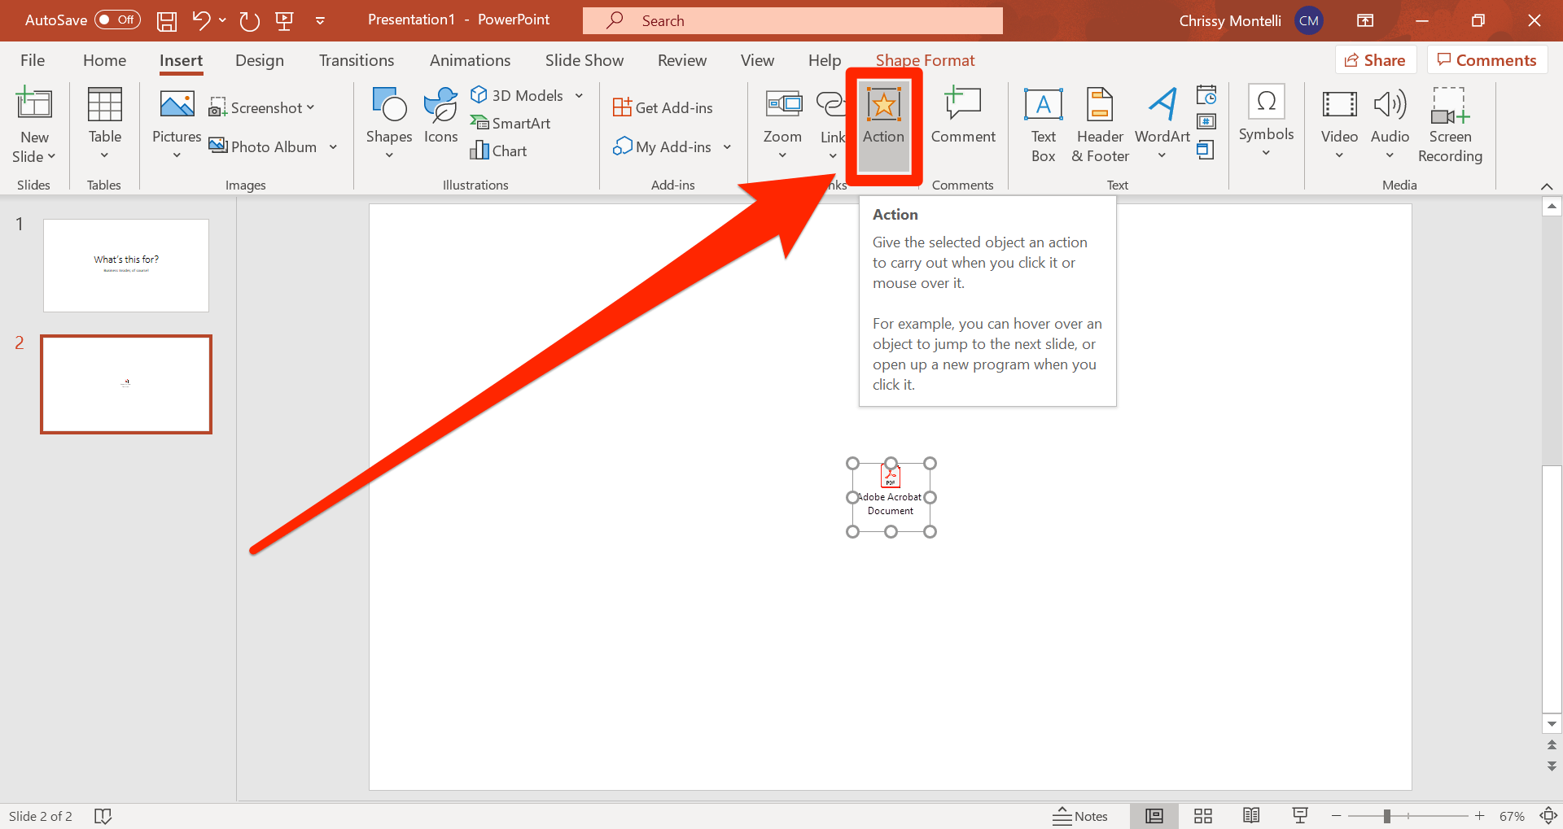Open the Shape Format tab
Image resolution: width=1563 pixels, height=829 pixels.
pos(925,59)
